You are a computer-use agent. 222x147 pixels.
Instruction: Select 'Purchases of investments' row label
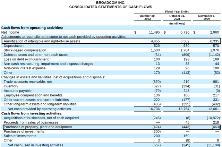coord(24,132)
